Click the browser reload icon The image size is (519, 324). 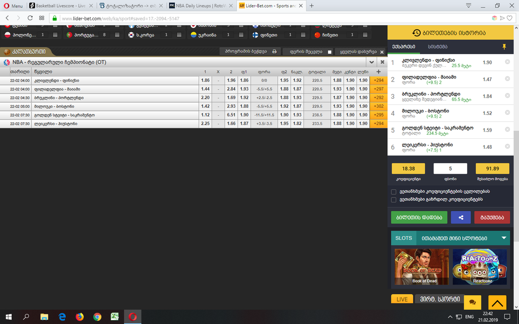point(30,18)
